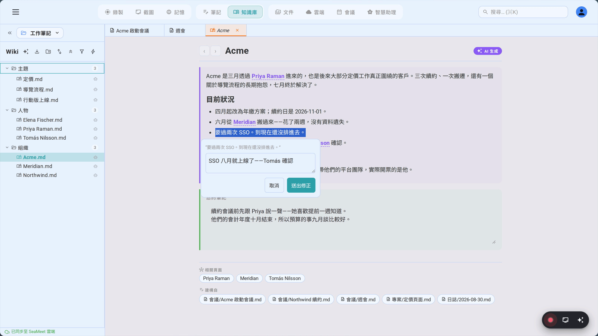Viewport: 598px width, 336px height.
Task: Click the new folder icon in Wiki toolbar
Action: [48, 52]
